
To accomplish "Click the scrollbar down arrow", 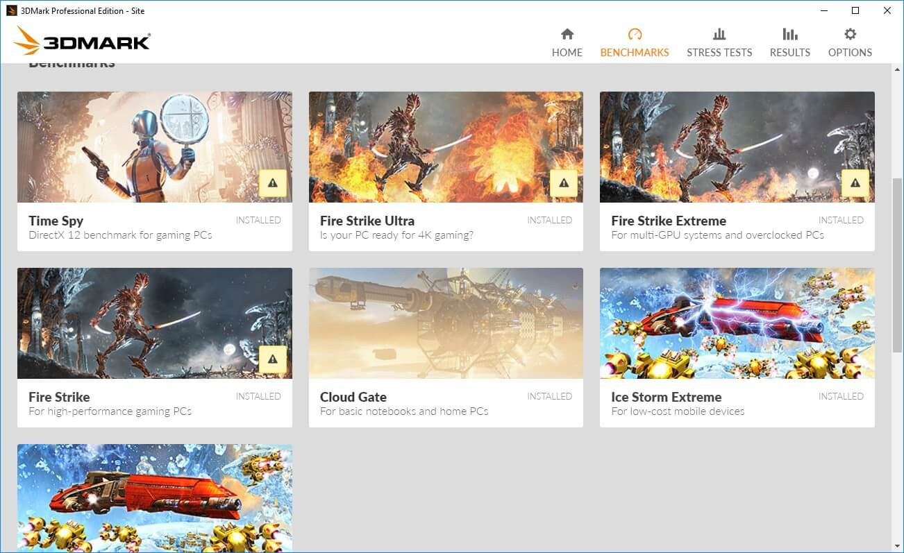I will tap(897, 546).
